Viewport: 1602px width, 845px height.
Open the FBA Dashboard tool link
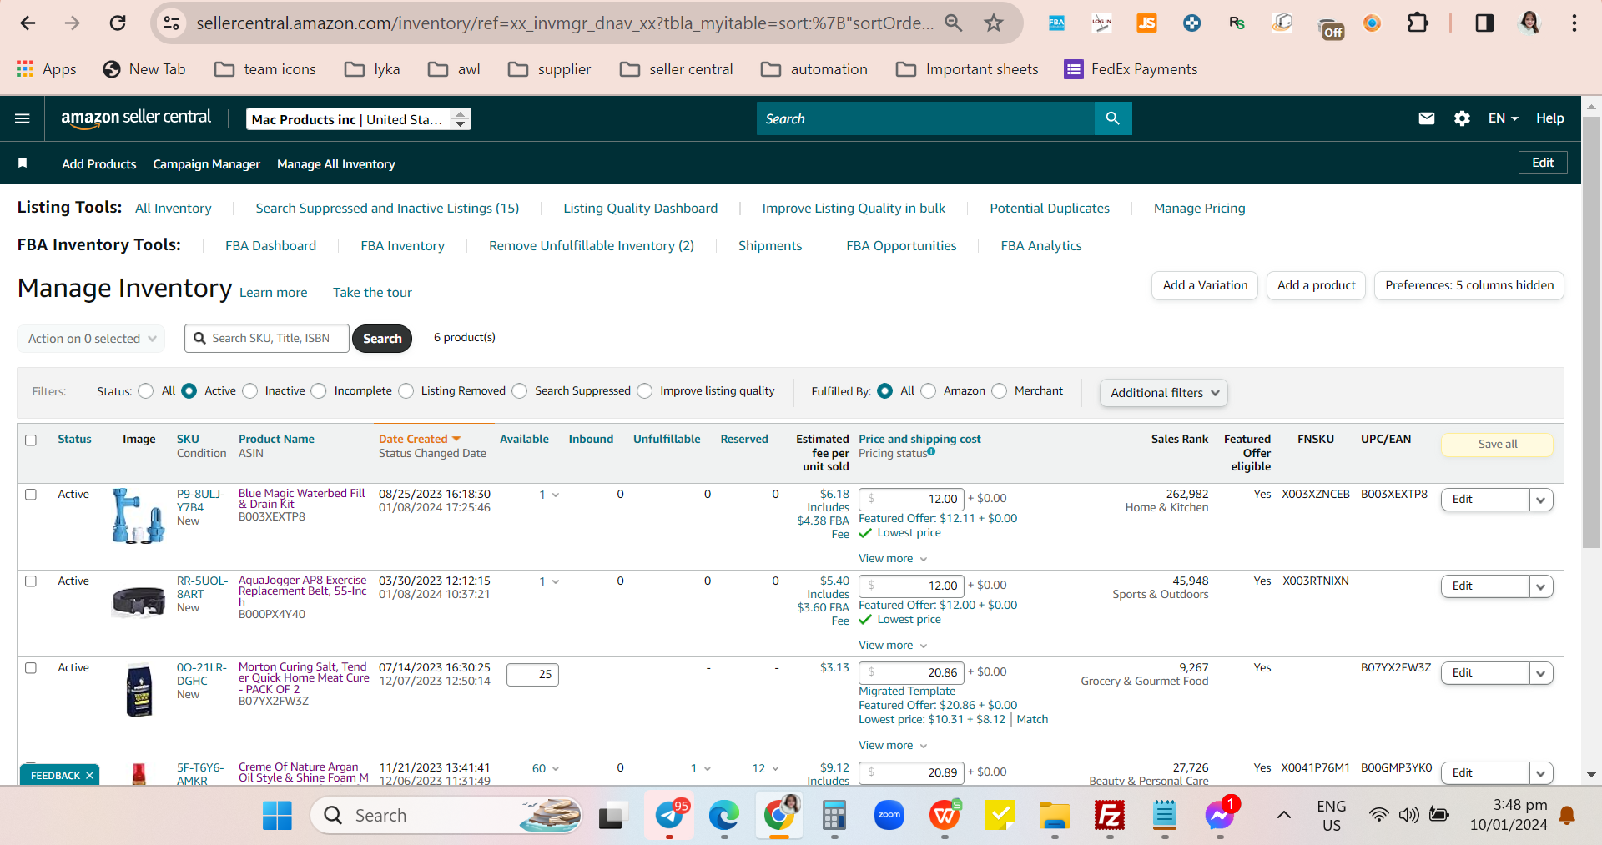pos(270,245)
